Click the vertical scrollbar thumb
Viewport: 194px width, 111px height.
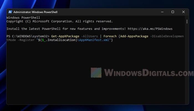[187, 22]
